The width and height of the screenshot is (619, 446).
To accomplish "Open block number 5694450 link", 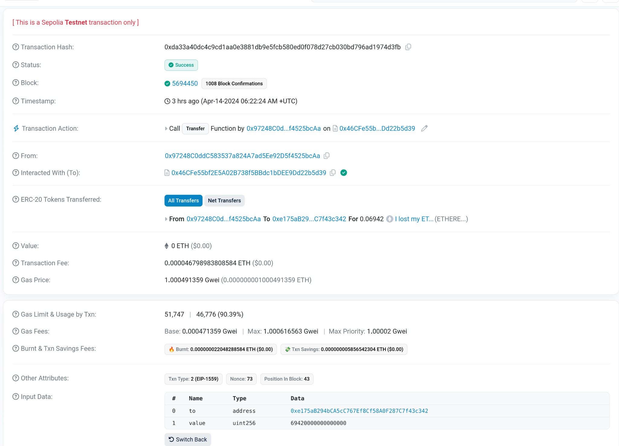I will coord(185,84).
